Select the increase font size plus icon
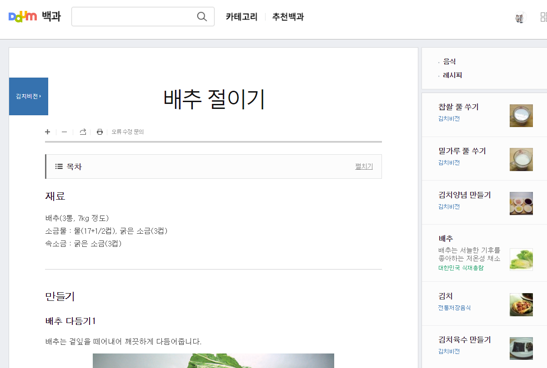The image size is (547, 368). tap(47, 132)
